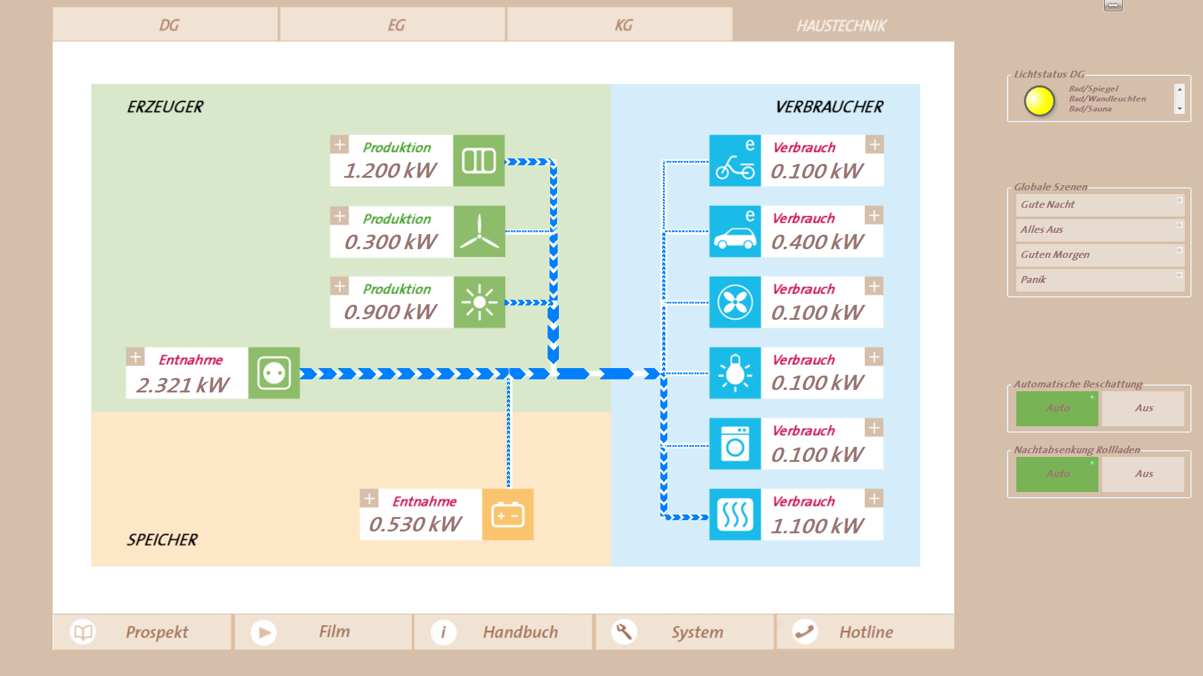Image resolution: width=1203 pixels, height=676 pixels.
Task: Click the battery storage icon
Action: 508,515
